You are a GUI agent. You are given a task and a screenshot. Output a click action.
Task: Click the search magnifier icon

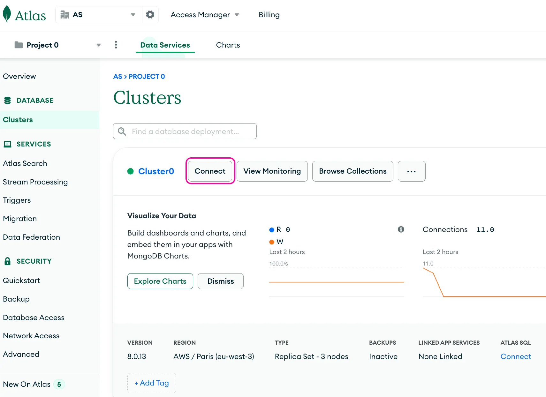(x=122, y=131)
